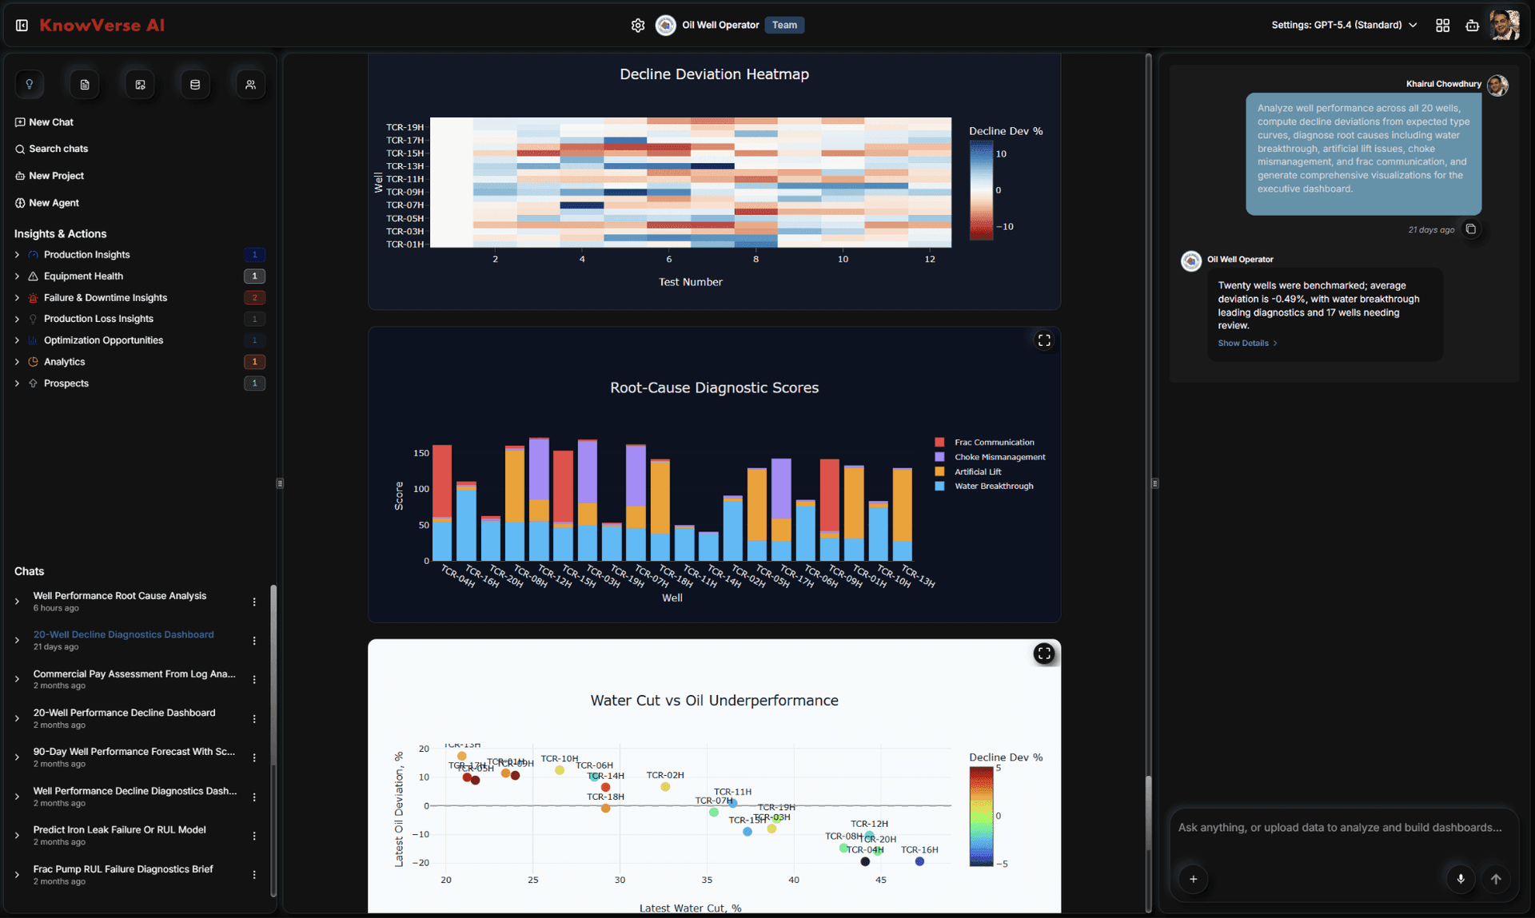Viewport: 1535px width, 918px height.
Task: Toggle Frac Communication legend series
Action: (x=984, y=442)
